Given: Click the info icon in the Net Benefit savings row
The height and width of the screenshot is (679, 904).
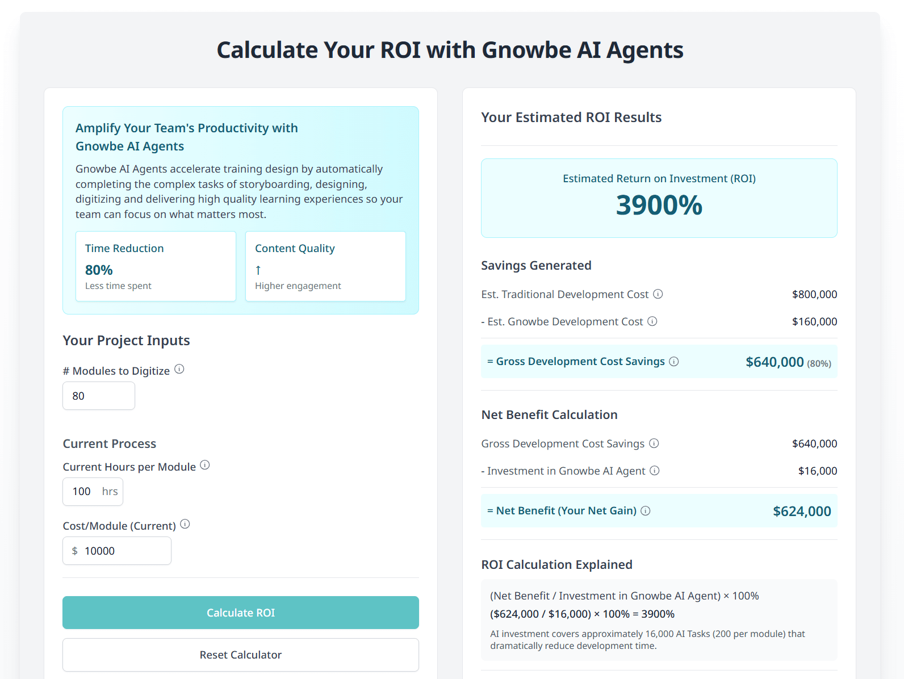Looking at the screenshot, I should click(654, 443).
